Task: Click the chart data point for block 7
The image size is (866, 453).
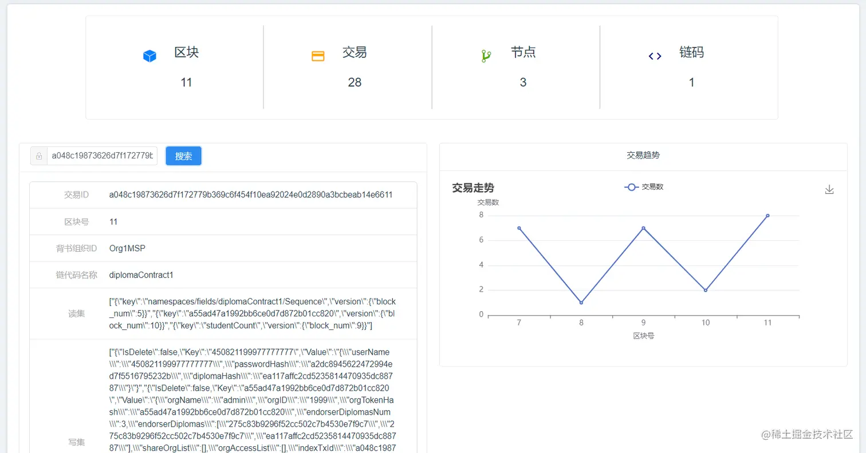Action: click(519, 228)
